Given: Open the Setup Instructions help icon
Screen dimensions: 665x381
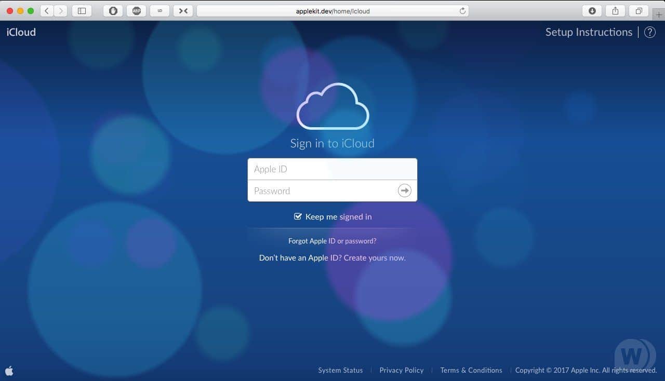Looking at the screenshot, I should [x=649, y=32].
